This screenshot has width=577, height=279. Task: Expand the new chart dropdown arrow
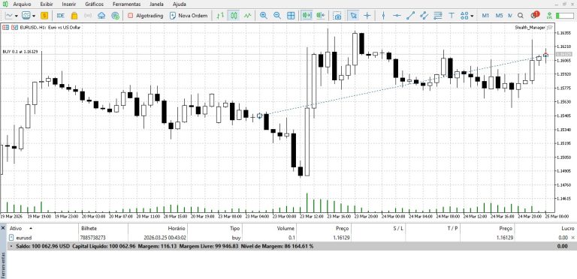pos(17,16)
